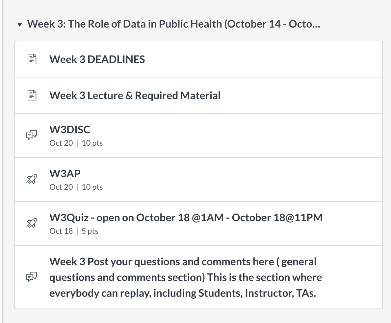The width and height of the screenshot is (391, 323).
Task: Open the W3Quiz October 18 quiz
Action: point(186,218)
